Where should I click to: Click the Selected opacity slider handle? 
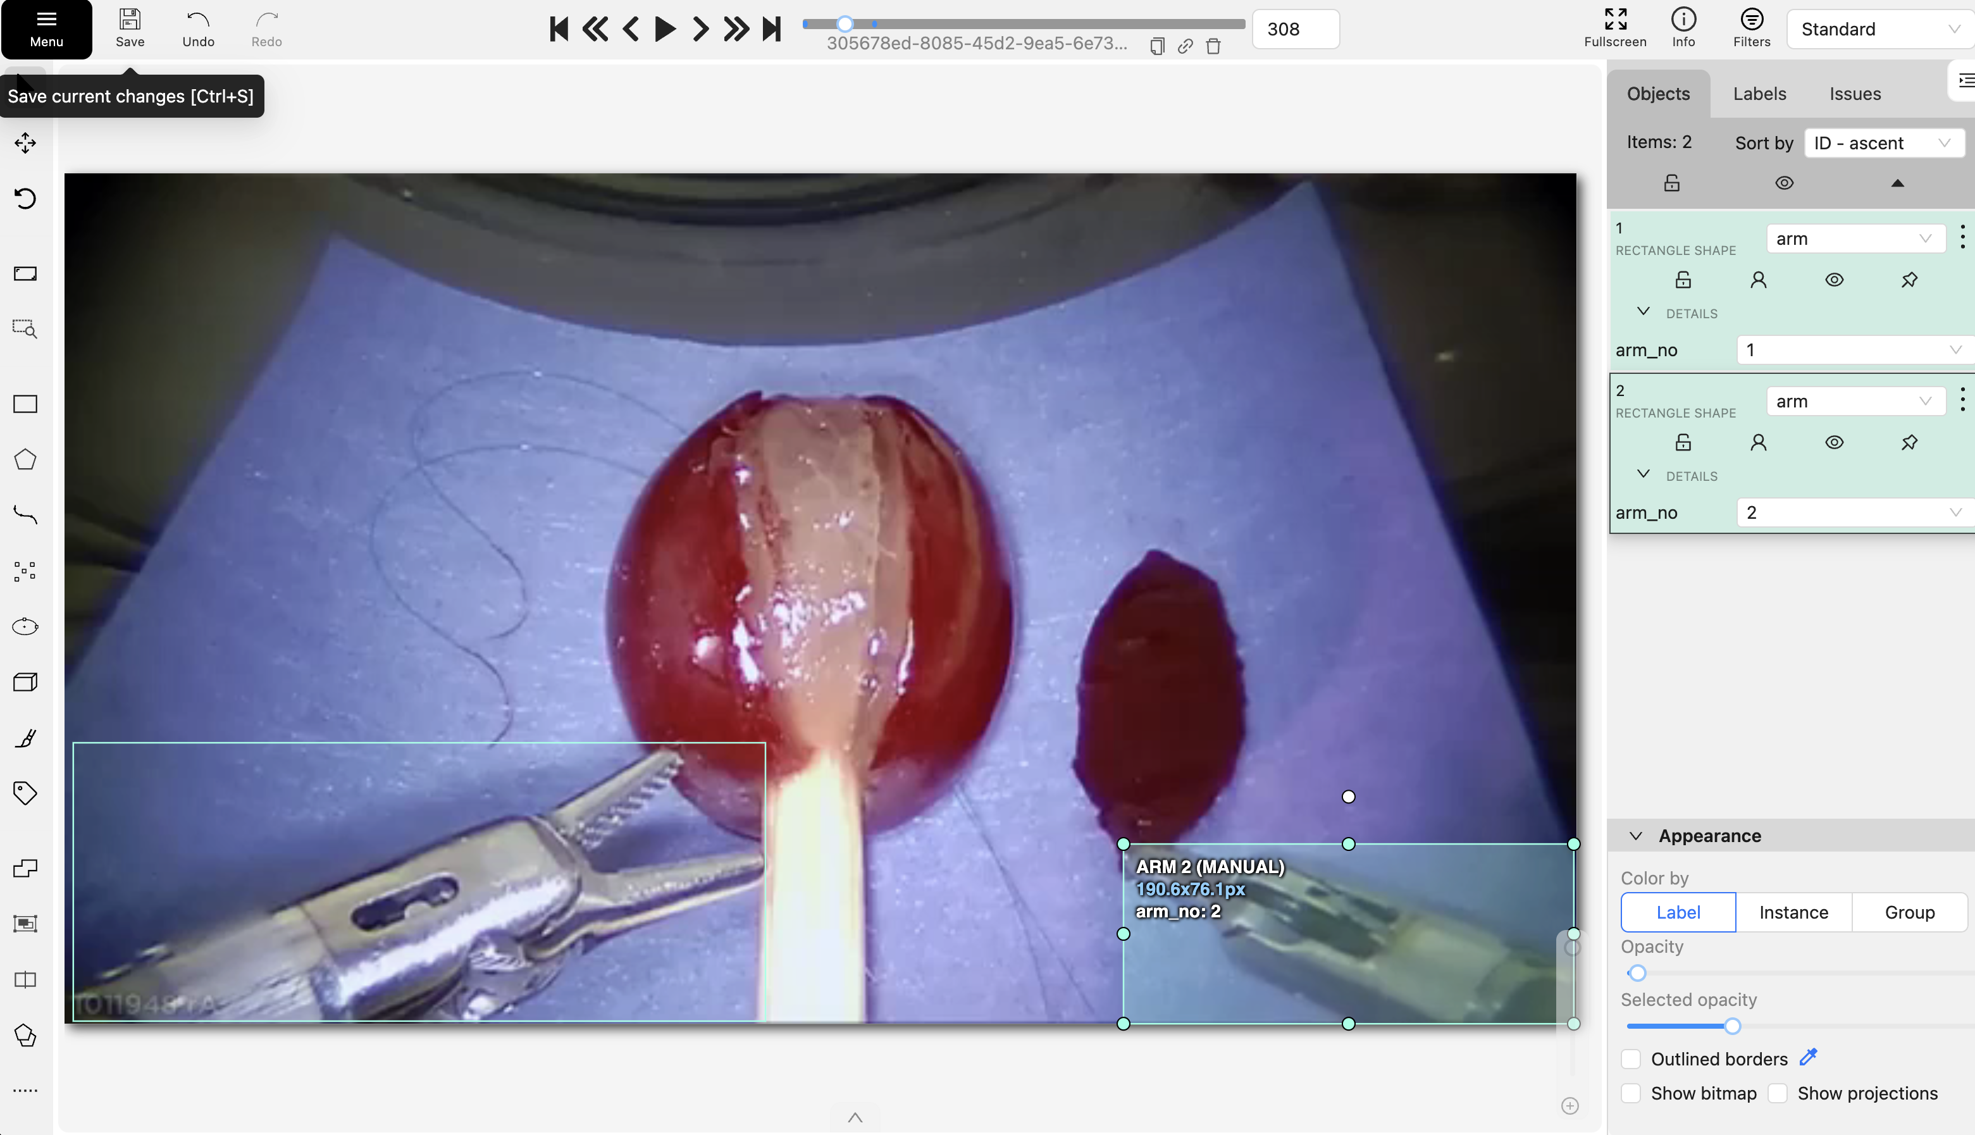coord(1732,1026)
